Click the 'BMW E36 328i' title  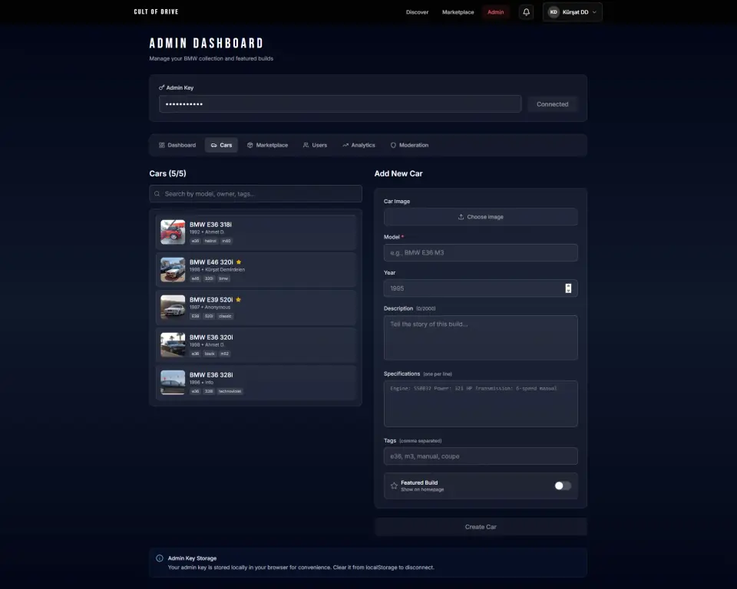coord(211,375)
